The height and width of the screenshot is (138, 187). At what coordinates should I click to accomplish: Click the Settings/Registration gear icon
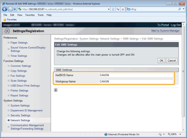pos(7,31)
